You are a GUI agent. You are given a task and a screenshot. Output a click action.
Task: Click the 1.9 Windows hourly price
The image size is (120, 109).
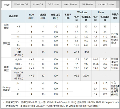[77, 27]
